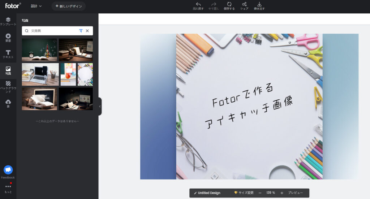Select the chalkboard rocket and book photo
370x199 pixels.
(39, 50)
